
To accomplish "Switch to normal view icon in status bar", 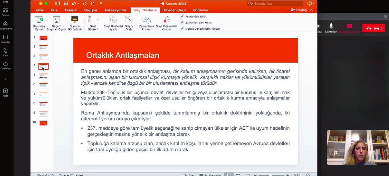I will tap(229, 175).
